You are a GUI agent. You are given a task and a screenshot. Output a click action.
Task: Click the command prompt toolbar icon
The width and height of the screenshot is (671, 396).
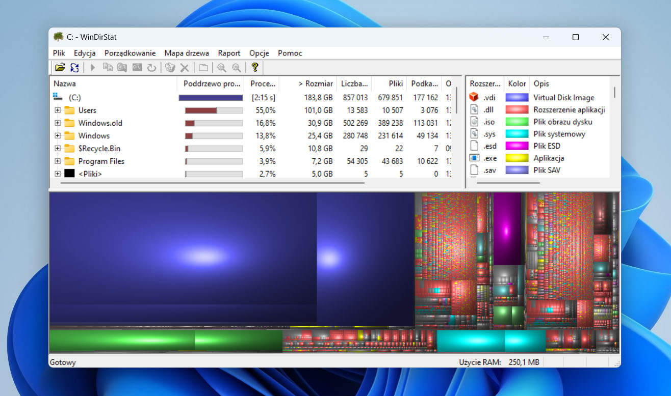tap(137, 67)
